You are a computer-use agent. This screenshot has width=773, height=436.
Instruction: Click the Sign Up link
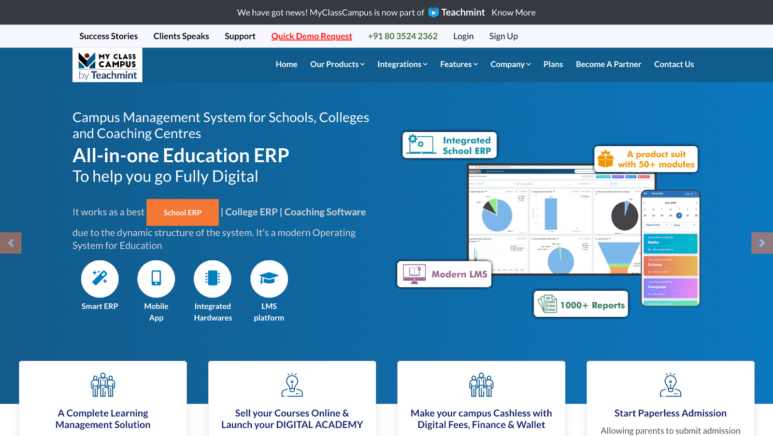503,36
